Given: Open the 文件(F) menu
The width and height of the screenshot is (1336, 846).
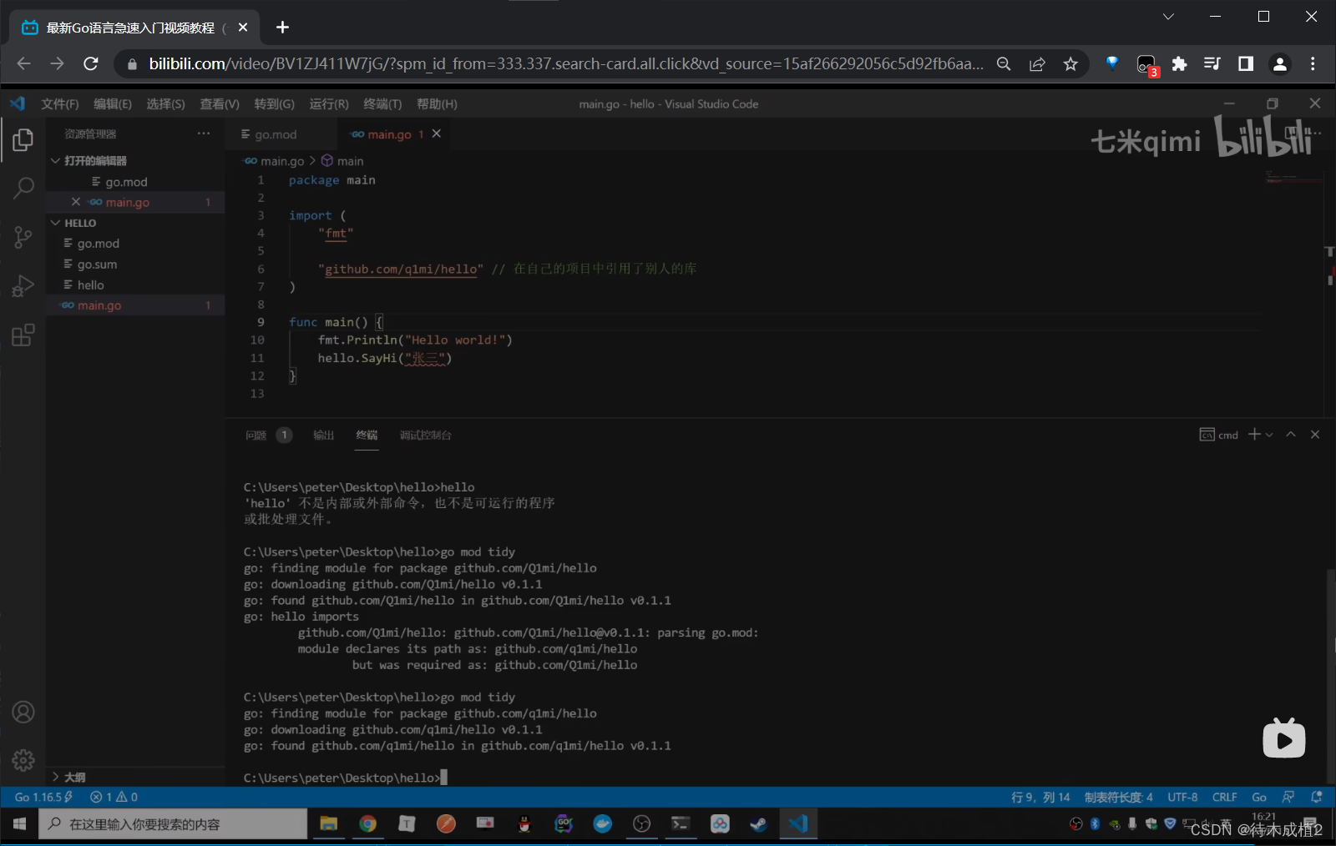Looking at the screenshot, I should click(x=59, y=103).
